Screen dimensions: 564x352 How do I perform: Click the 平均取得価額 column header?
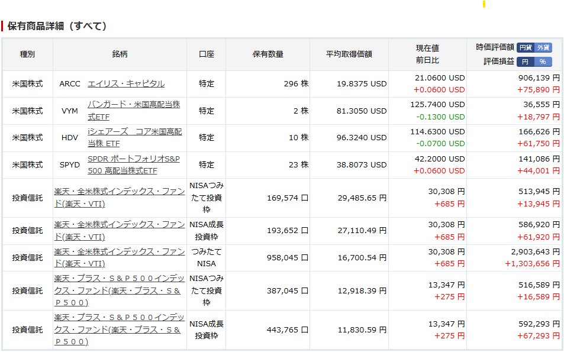349,54
